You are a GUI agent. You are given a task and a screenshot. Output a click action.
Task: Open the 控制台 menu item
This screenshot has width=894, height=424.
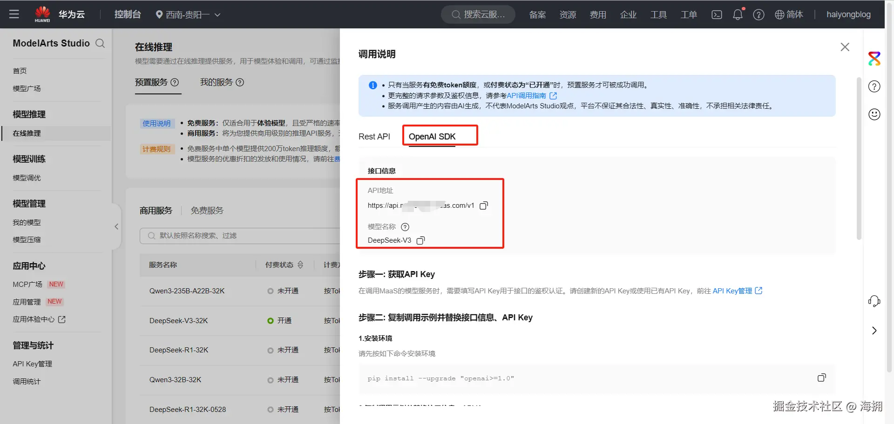click(128, 14)
